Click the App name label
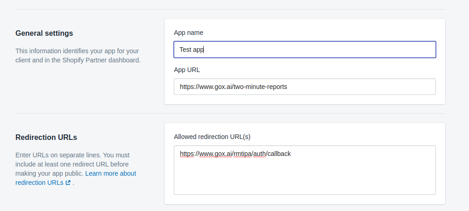Screen dimensions: 469x211 tap(189, 33)
